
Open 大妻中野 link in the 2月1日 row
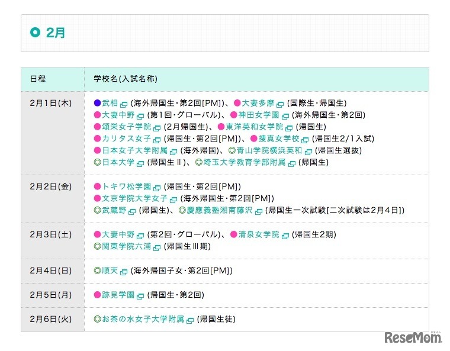click(x=118, y=115)
